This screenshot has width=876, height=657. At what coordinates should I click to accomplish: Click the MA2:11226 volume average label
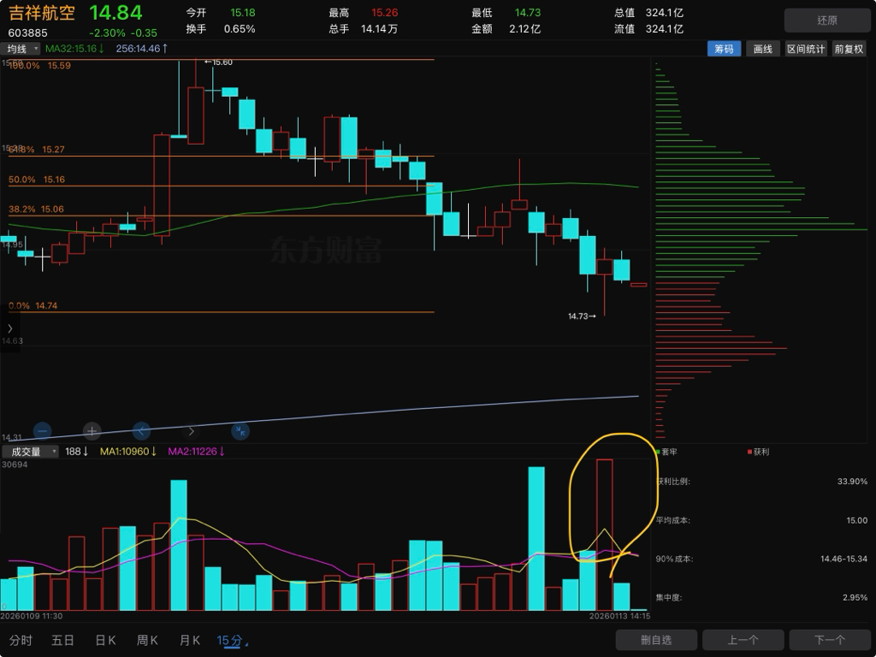[196, 452]
